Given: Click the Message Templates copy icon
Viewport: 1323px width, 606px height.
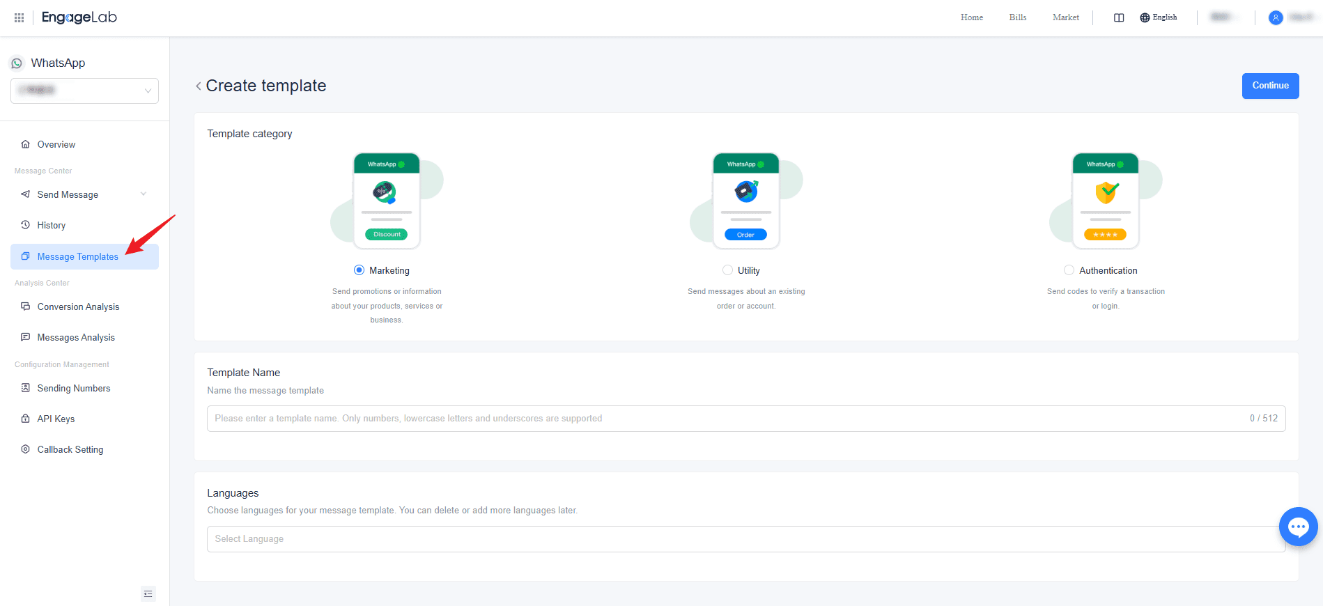Looking at the screenshot, I should point(26,256).
